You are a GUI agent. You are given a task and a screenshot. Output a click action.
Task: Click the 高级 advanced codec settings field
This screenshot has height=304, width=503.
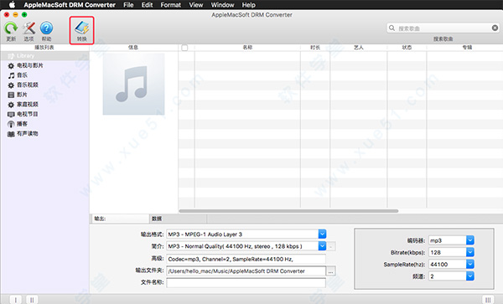[246, 259]
